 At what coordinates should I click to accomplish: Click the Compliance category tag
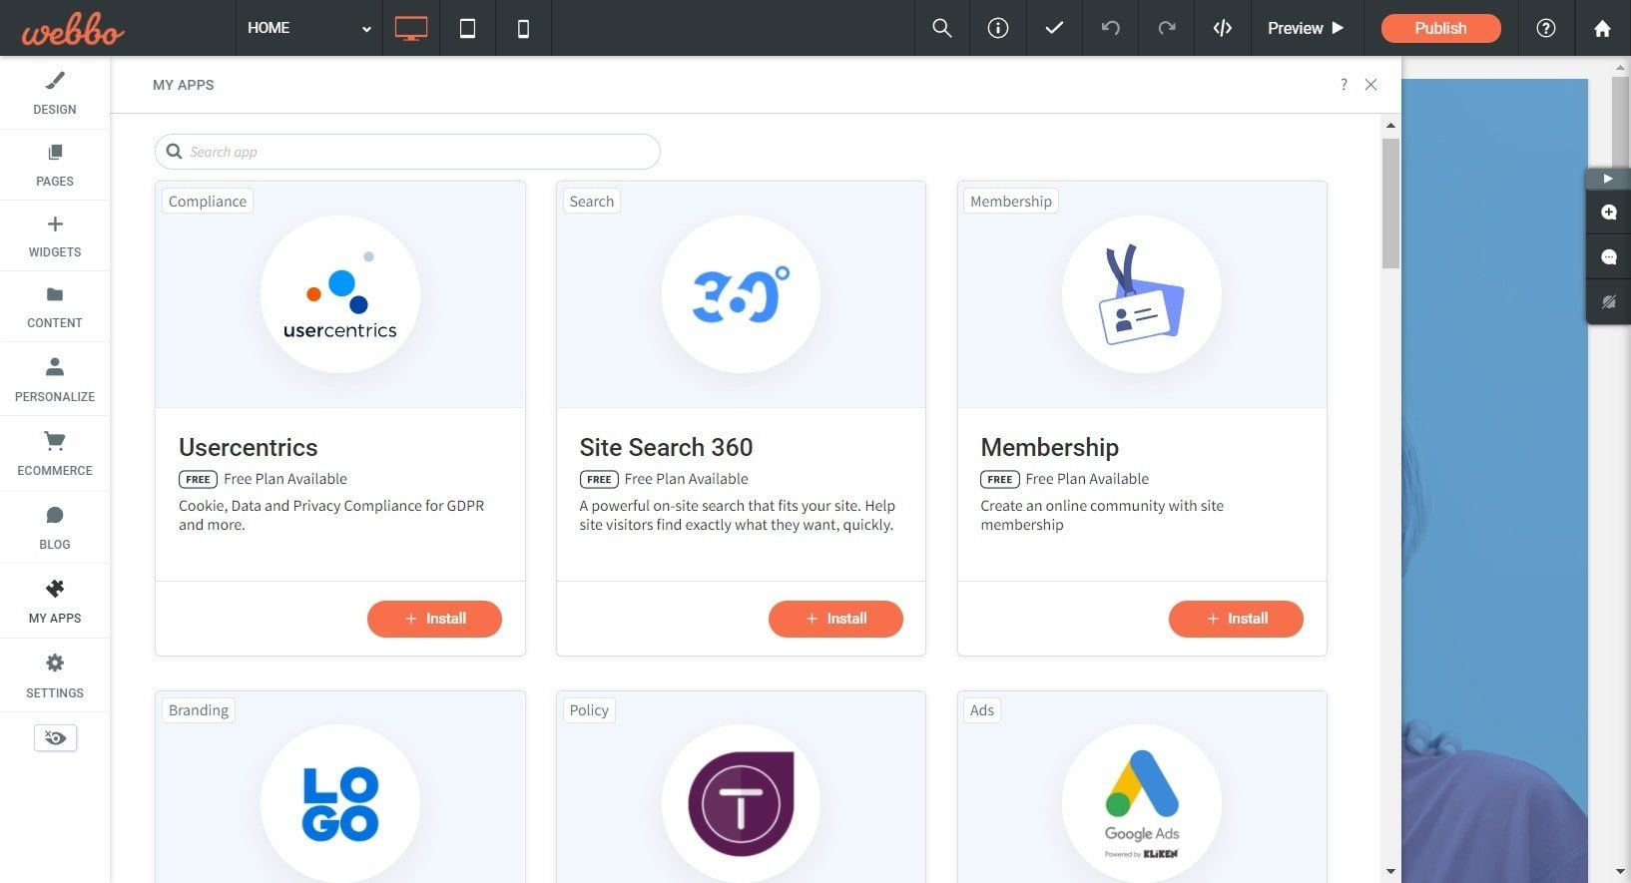tap(208, 202)
